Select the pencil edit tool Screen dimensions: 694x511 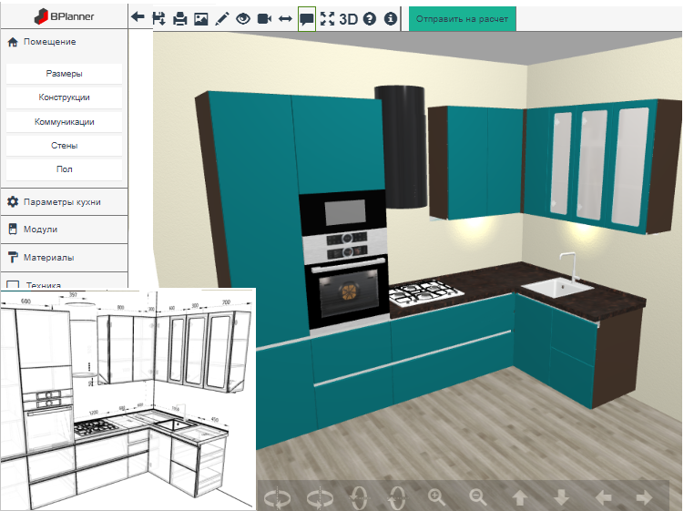click(x=221, y=18)
